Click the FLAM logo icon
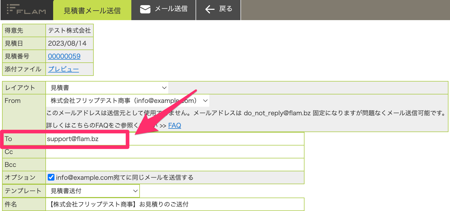The height and width of the screenshot is (211, 450). point(26,10)
